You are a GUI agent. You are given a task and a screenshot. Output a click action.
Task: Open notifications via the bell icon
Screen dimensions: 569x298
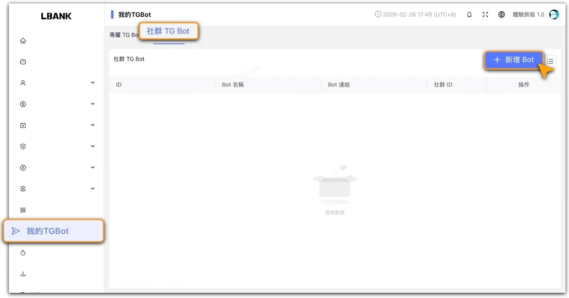pyautogui.click(x=469, y=15)
